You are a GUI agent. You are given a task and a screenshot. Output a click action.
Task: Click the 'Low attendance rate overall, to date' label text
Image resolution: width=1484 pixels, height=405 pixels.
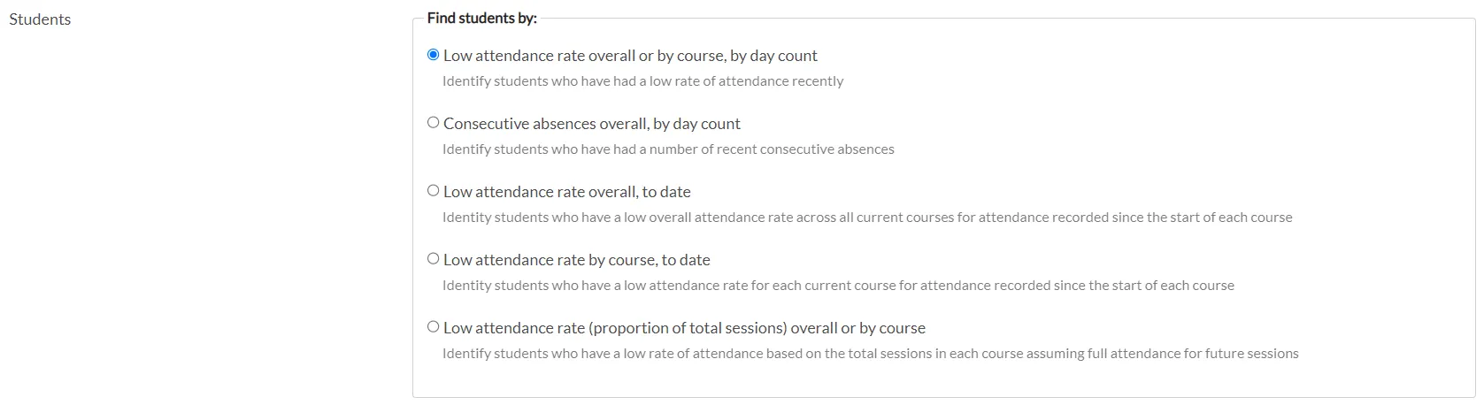click(x=566, y=192)
